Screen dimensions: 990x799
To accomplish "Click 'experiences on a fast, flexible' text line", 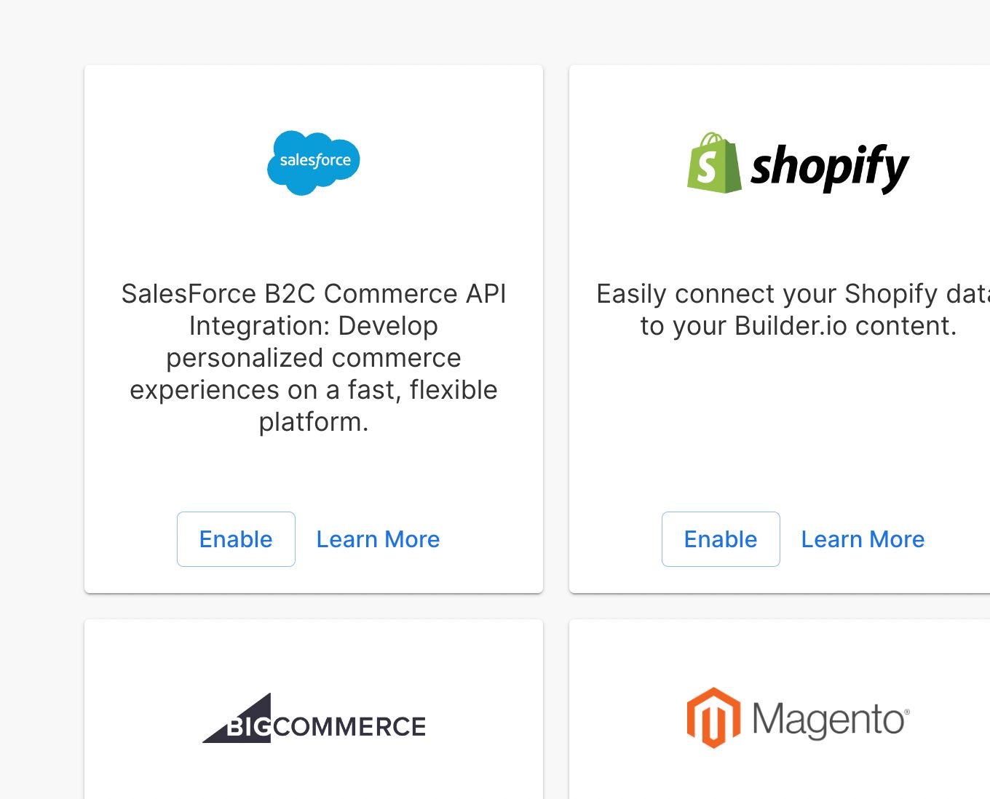I will coord(314,390).
